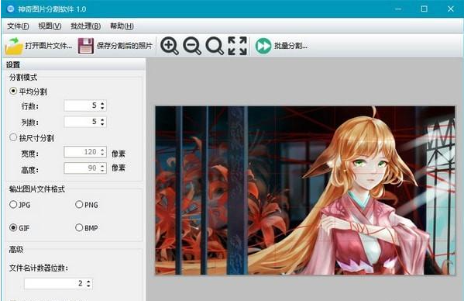Viewport: 464px width, 301px height.
Task: Choose BMP output format
Action: click(79, 227)
